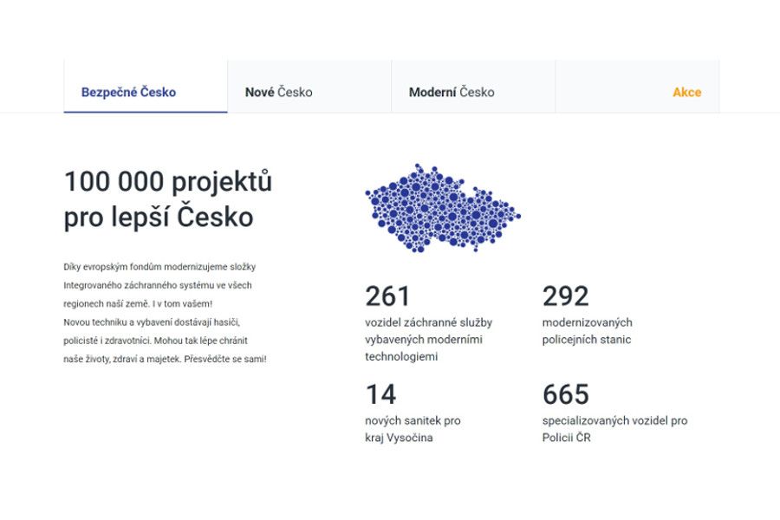This screenshot has height=520, width=780.
Task: Select the text vozidel záchranné služby
Action: pos(430,322)
